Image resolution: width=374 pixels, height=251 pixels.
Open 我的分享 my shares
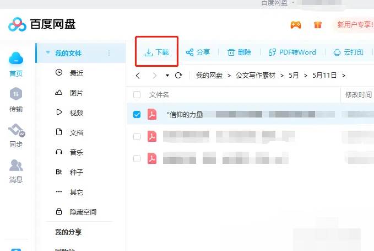coord(68,232)
